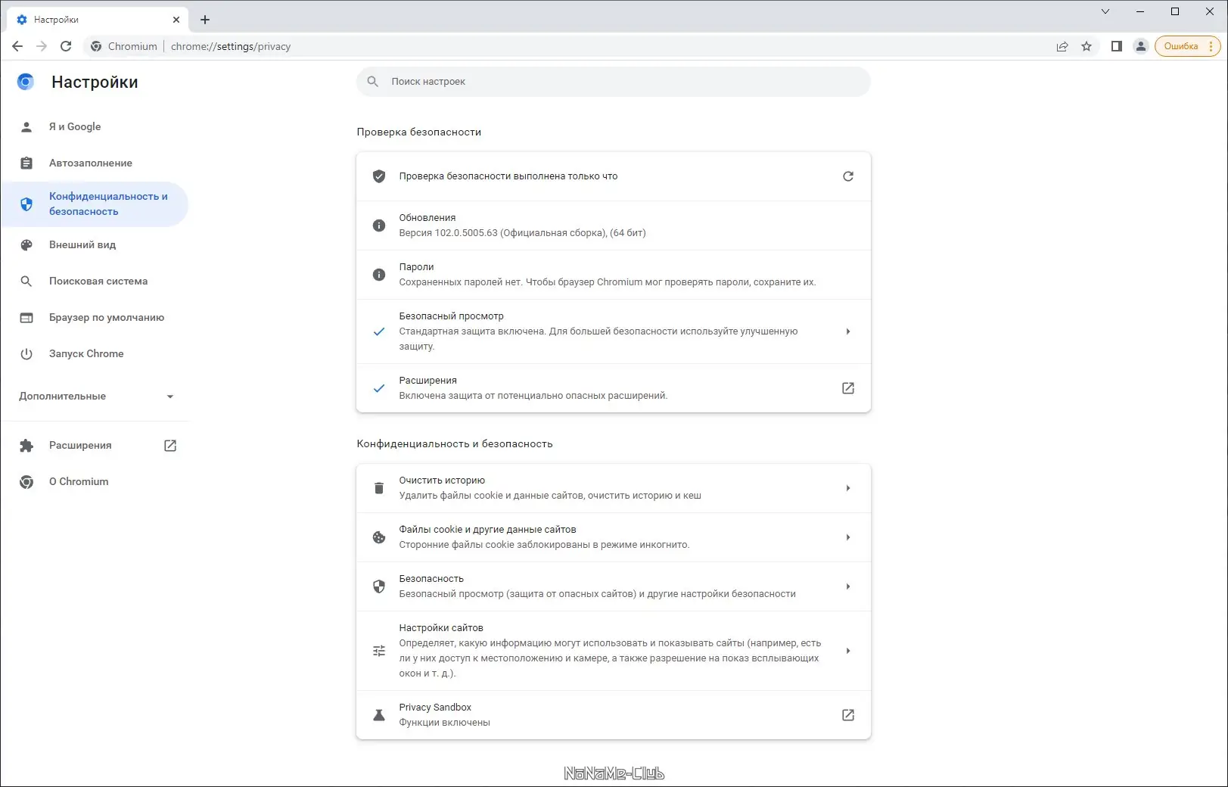Expand Очистить историю row arrow

pos(847,488)
